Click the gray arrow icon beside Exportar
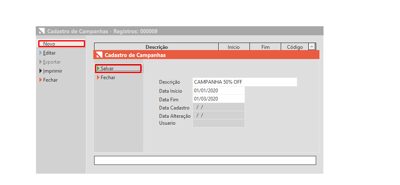This screenshot has width=400, height=185. (x=41, y=62)
